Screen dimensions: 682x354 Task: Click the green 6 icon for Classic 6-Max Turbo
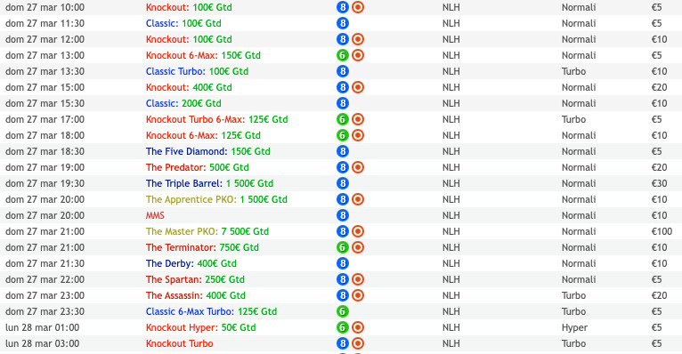tap(343, 311)
